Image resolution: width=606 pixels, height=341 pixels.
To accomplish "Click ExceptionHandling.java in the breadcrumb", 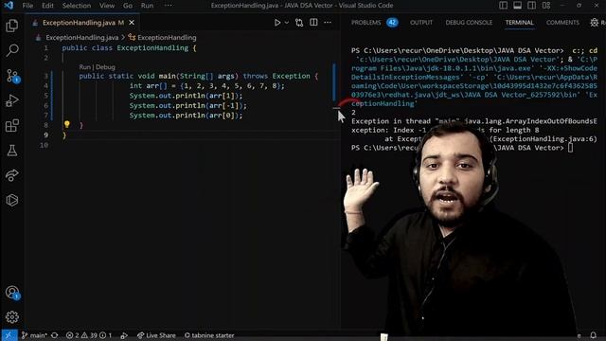I will click(x=81, y=38).
